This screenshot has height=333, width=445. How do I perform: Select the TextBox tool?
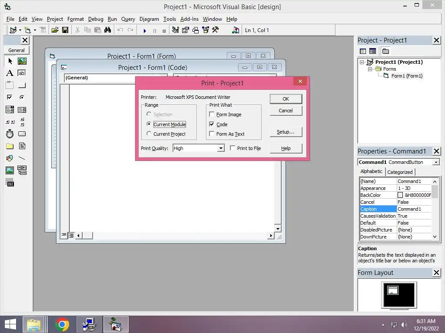22,73
